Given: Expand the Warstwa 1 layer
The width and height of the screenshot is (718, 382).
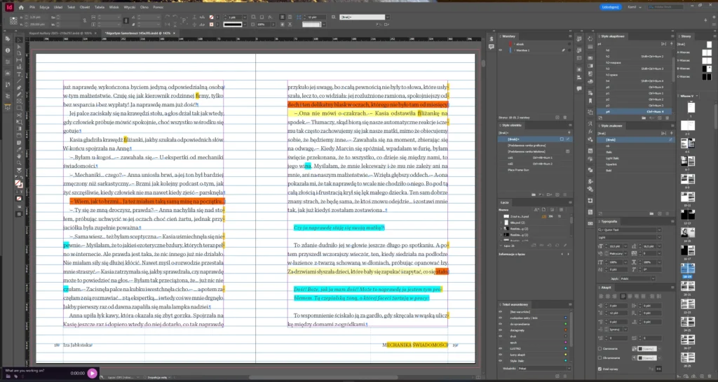Looking at the screenshot, I should click(514, 50).
